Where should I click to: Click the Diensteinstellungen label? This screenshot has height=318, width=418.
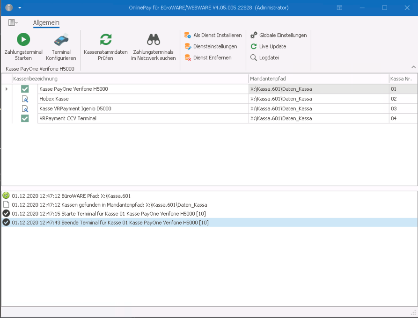[x=215, y=46]
